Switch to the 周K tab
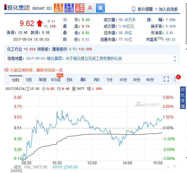Image resolution: width=187 pixels, height=173 pixels. click(x=83, y=80)
